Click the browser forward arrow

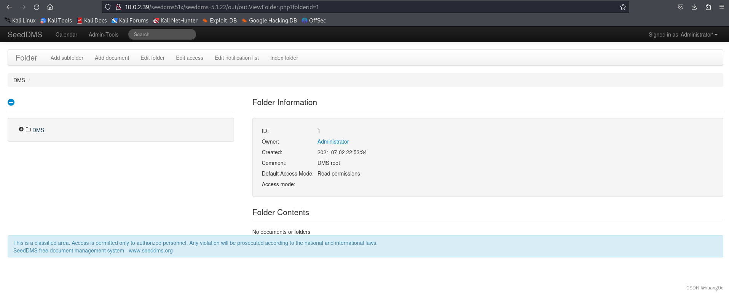point(23,7)
